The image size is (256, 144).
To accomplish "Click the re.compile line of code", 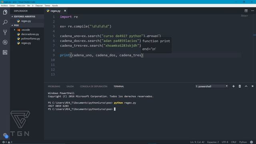I will tap(86, 26).
